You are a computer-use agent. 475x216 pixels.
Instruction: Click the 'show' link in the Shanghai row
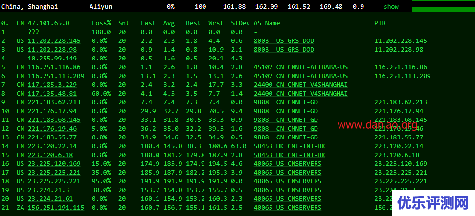(x=391, y=7)
